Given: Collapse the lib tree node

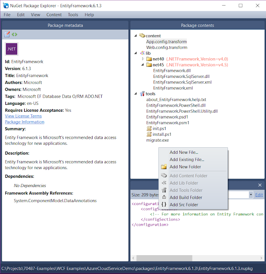Looking at the screenshot, I should click(136, 53).
